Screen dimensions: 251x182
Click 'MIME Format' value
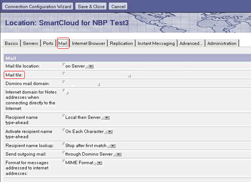pos(79,163)
